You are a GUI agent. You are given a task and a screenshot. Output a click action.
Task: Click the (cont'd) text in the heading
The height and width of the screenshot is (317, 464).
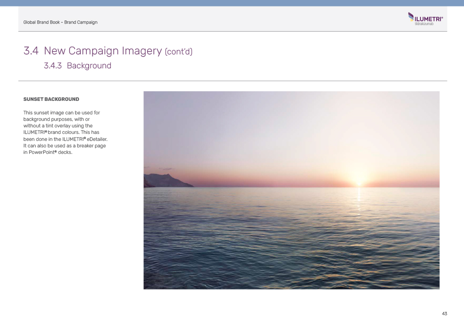(x=179, y=51)
